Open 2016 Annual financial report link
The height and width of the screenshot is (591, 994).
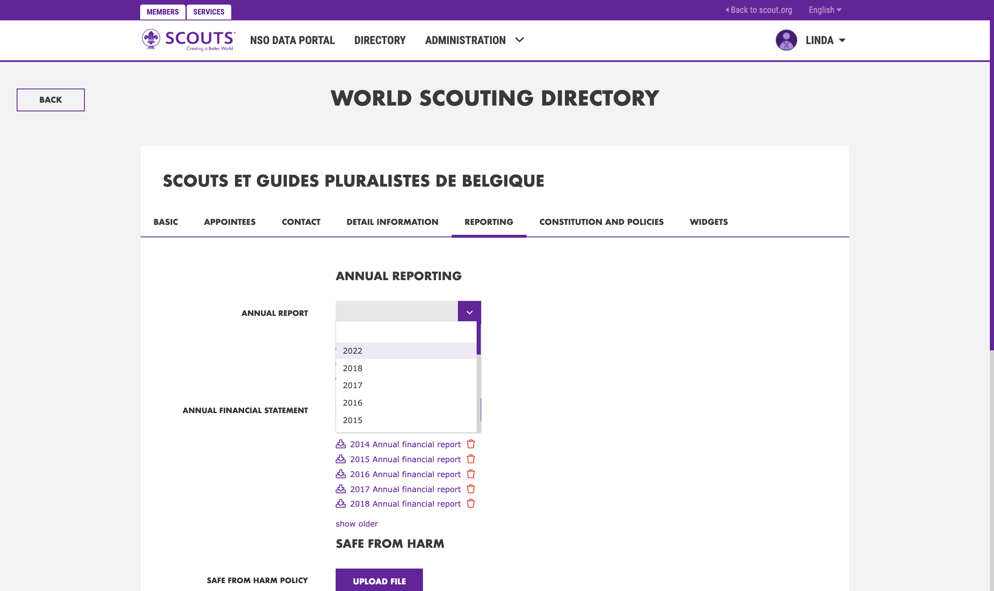[x=406, y=474]
